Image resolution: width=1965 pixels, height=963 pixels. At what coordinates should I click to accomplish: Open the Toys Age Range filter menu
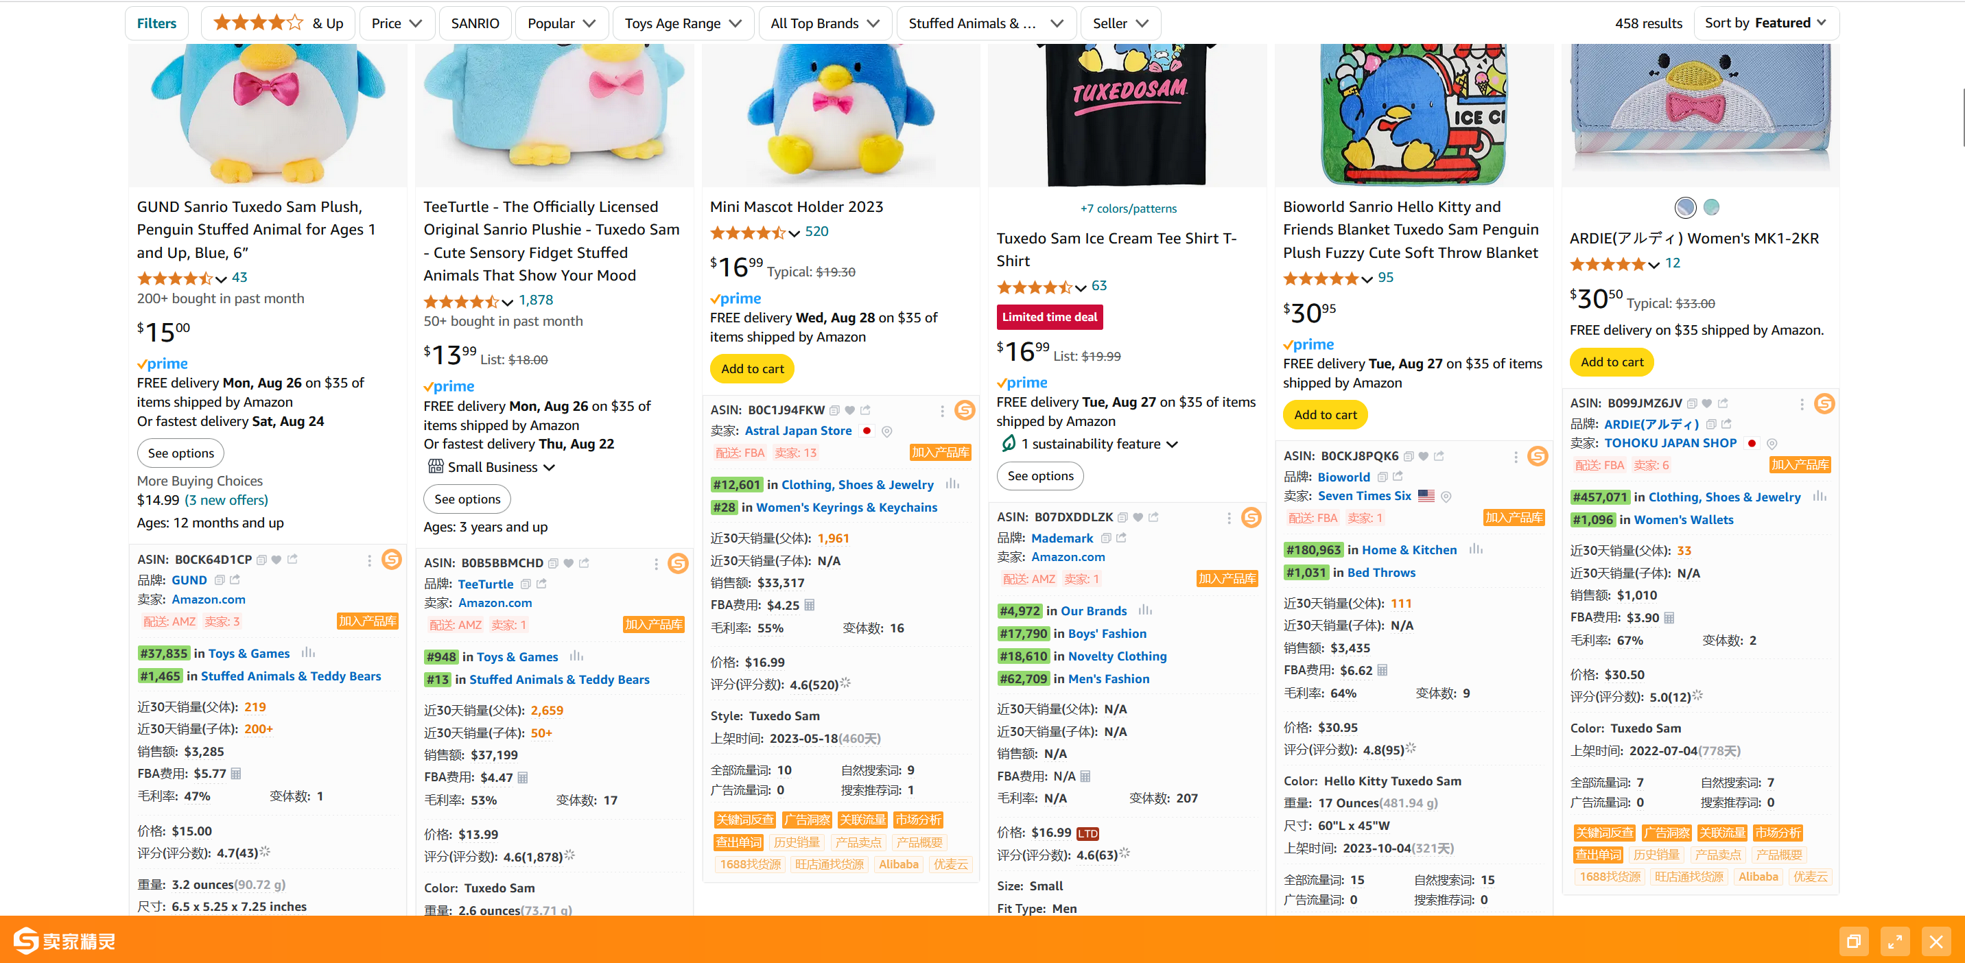[x=683, y=23]
